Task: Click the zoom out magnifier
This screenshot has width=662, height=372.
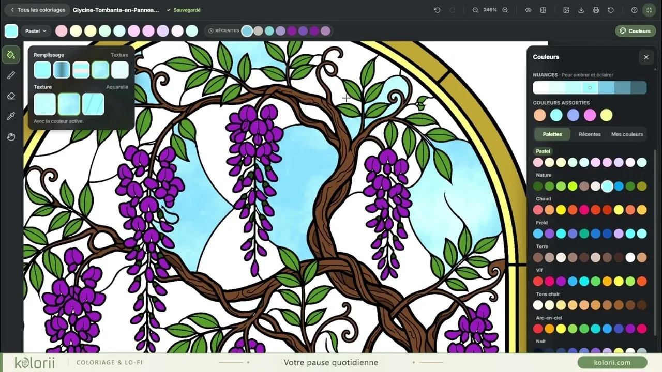Action: click(x=475, y=10)
